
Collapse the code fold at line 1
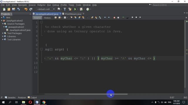[x=41, y=22]
